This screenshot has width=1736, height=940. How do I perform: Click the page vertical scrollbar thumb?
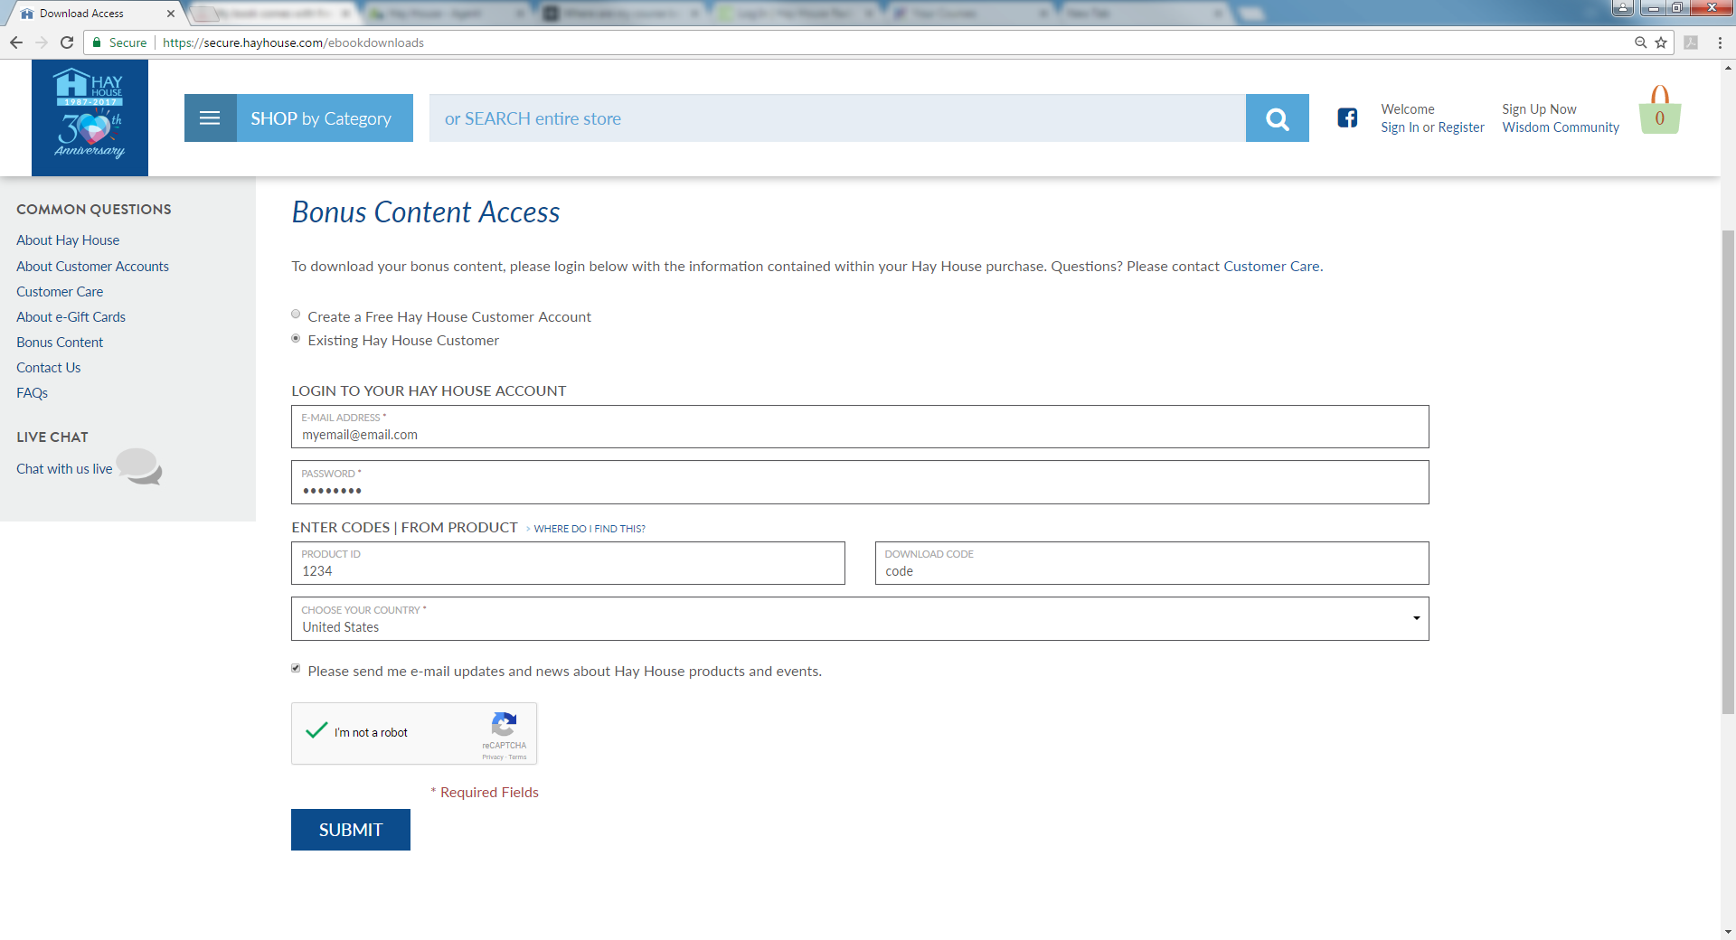point(1728,470)
